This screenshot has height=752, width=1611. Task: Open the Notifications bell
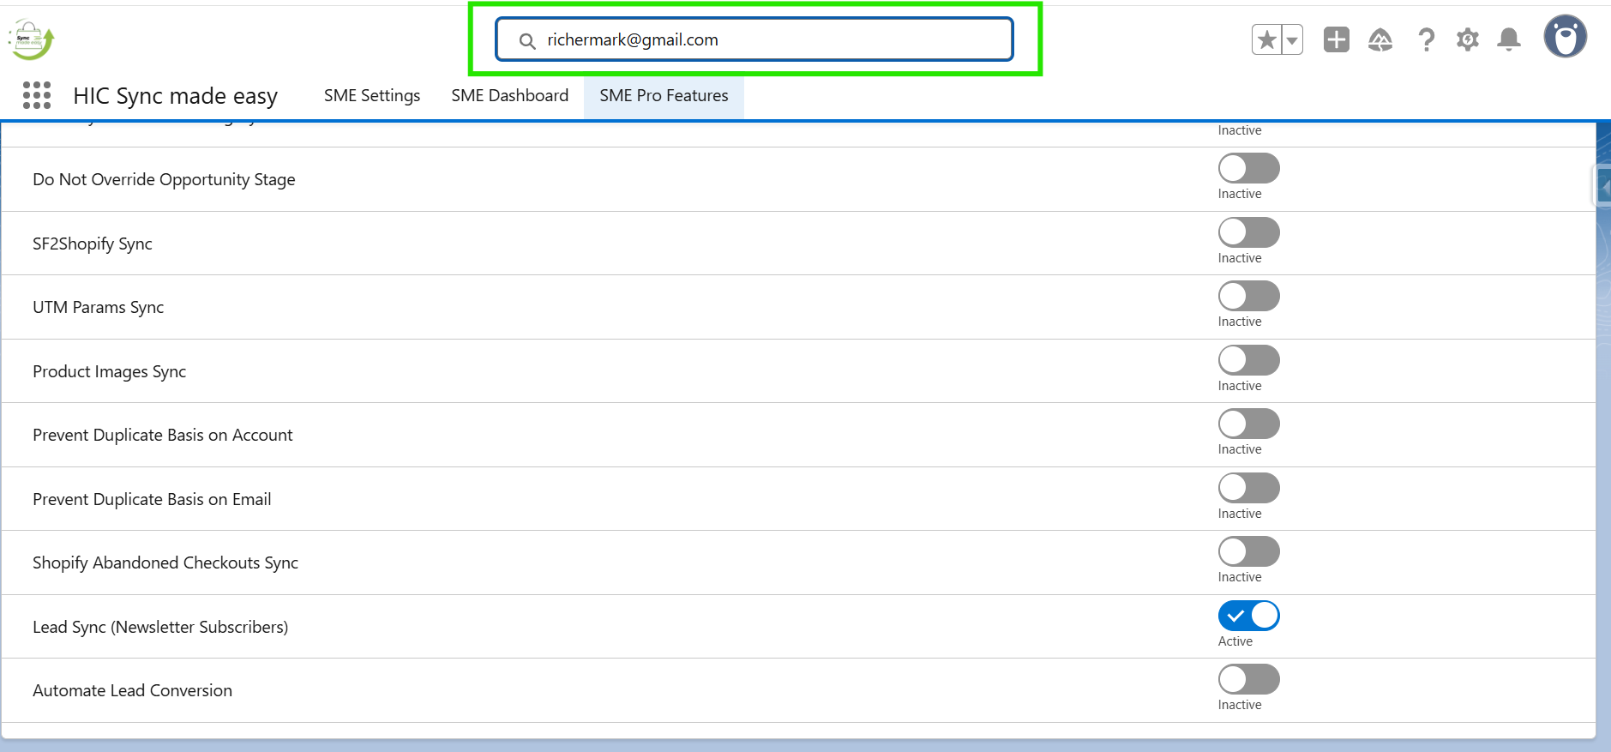tap(1509, 39)
